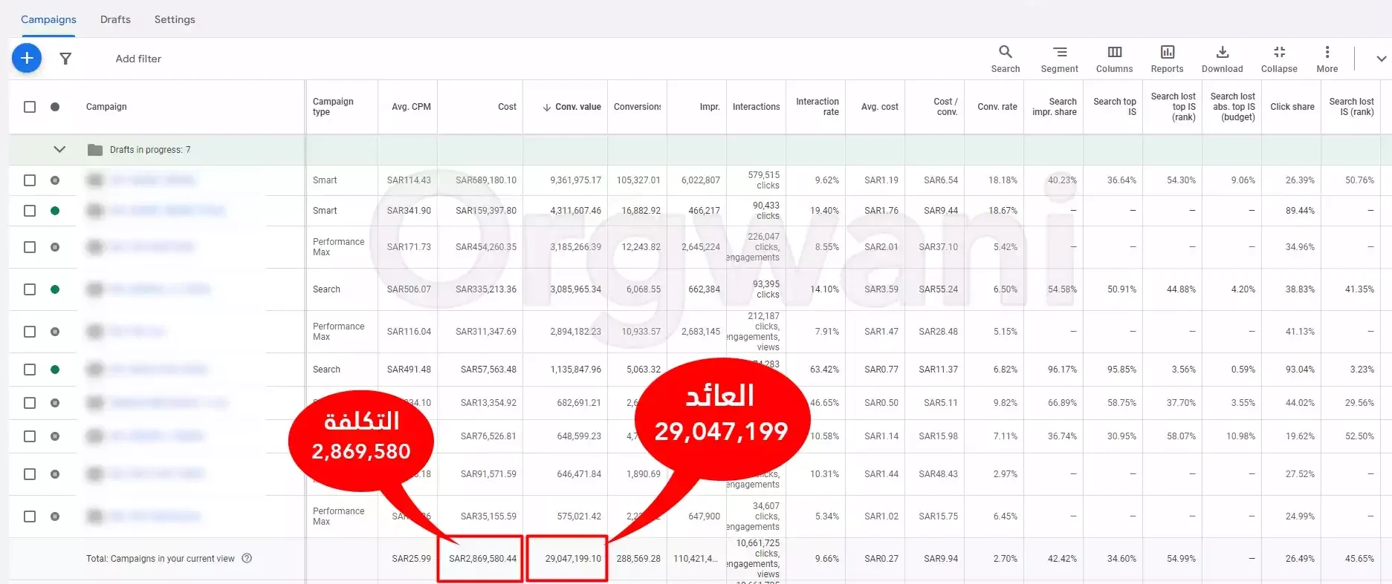The image size is (1392, 584).
Task: Expand the toolbar chevron at far right
Action: click(x=1381, y=59)
